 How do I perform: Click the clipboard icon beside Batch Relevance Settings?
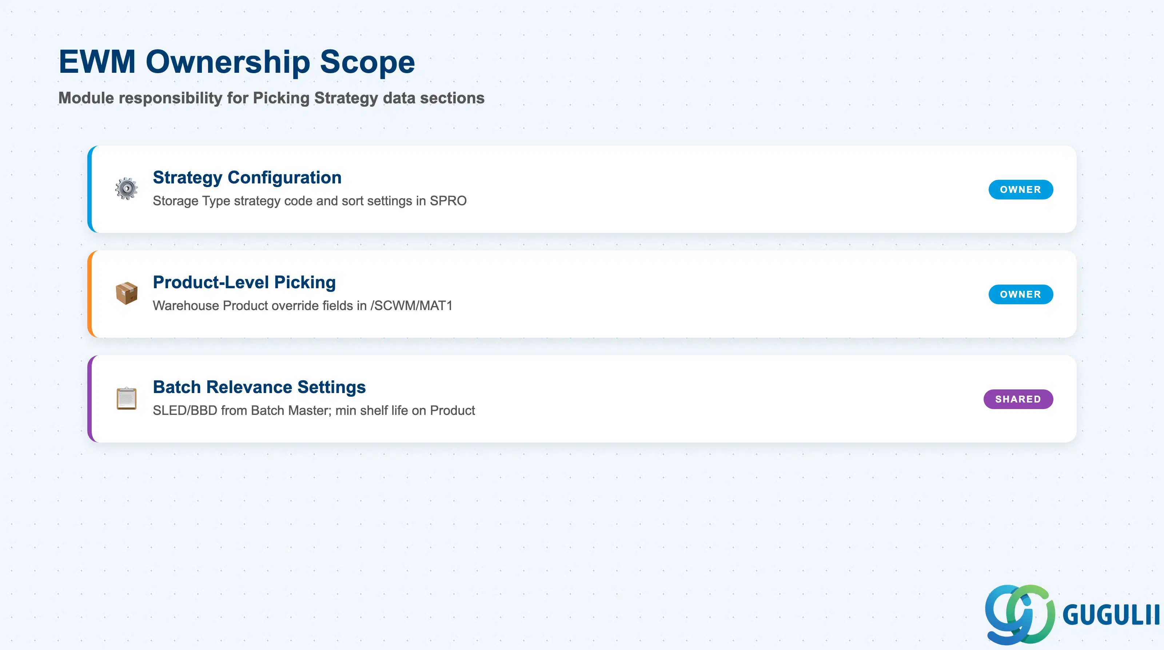click(127, 398)
